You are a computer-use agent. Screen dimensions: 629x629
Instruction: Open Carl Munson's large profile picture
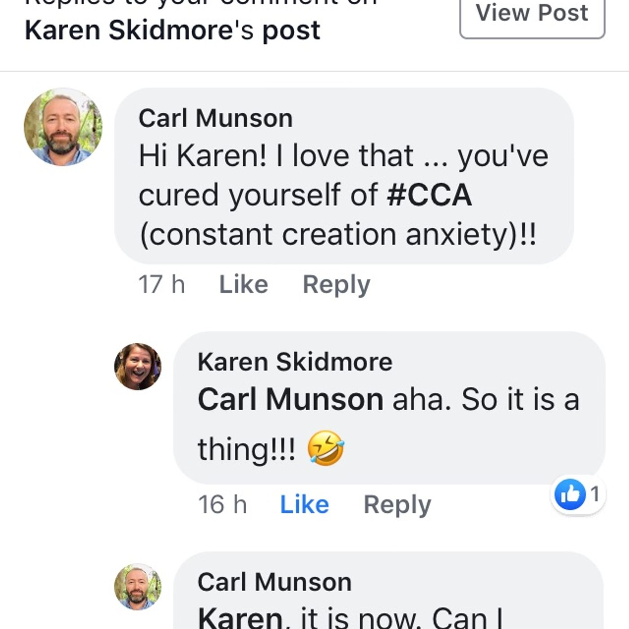tap(63, 127)
